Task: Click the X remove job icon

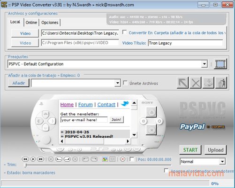Action: click(x=196, y=83)
